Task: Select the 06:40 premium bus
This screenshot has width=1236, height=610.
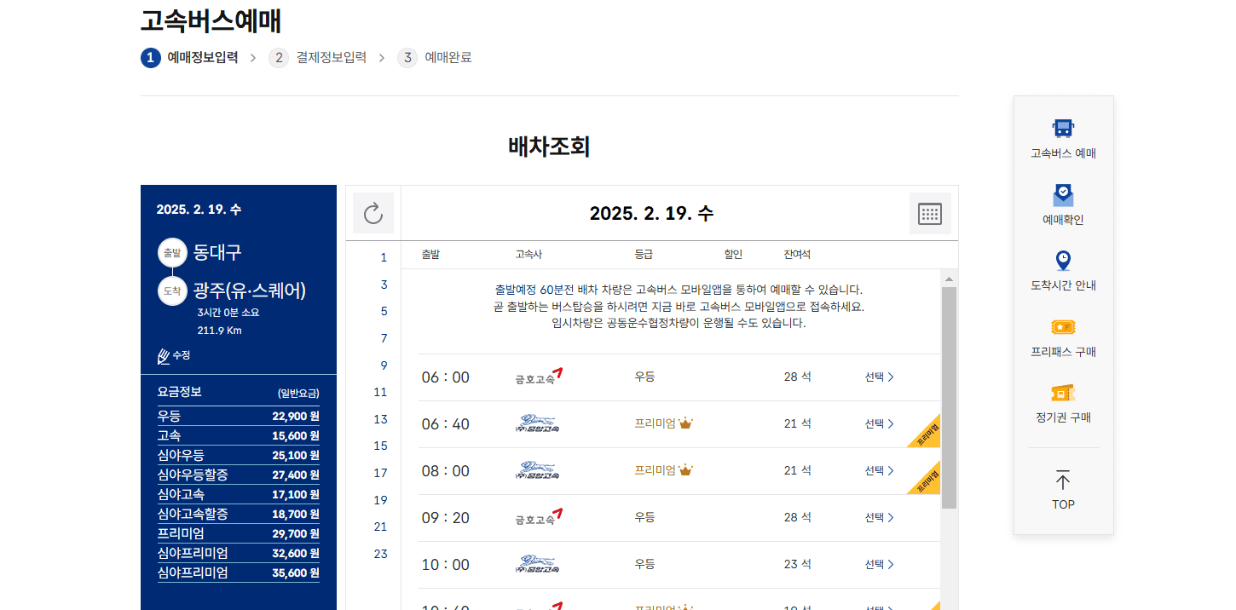Action: click(880, 423)
